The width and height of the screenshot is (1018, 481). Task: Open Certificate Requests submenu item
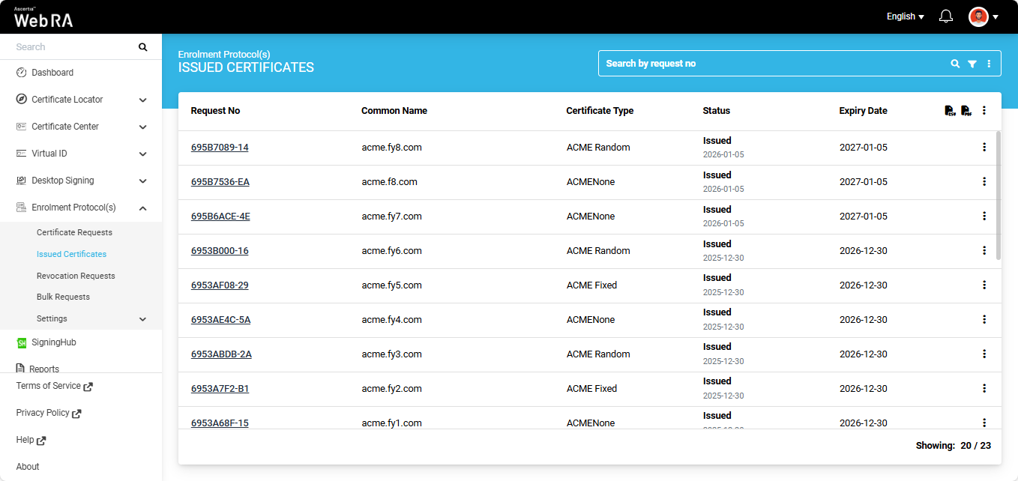(74, 232)
